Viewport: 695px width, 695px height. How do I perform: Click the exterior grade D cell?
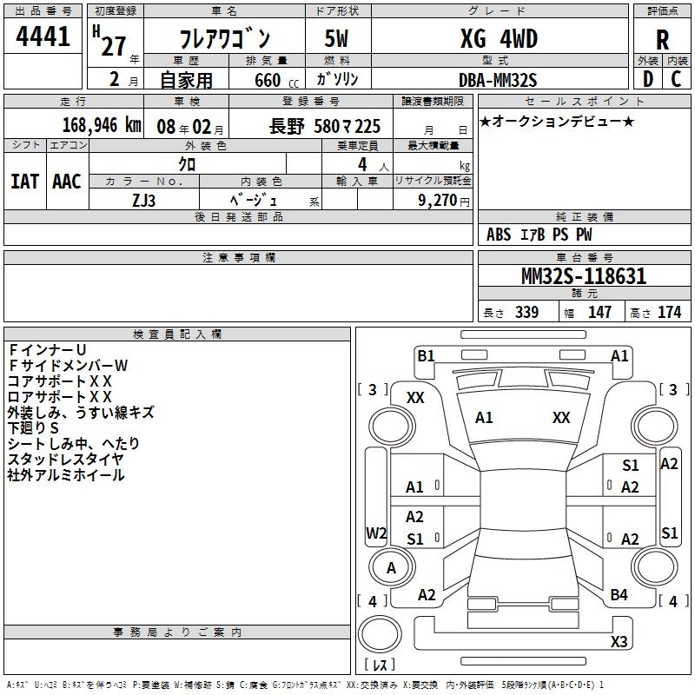[647, 79]
